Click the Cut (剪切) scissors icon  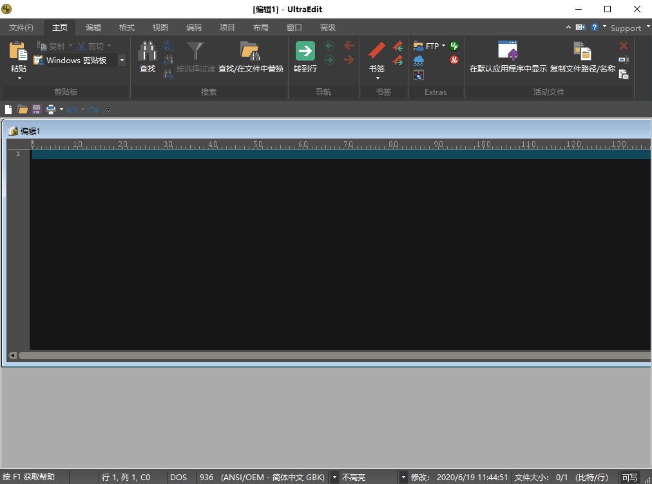tap(81, 46)
